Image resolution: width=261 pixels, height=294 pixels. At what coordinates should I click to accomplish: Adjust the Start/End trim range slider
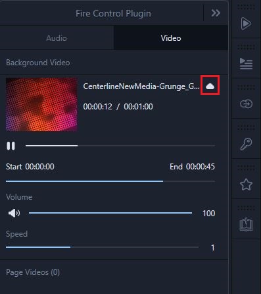click(x=110, y=181)
